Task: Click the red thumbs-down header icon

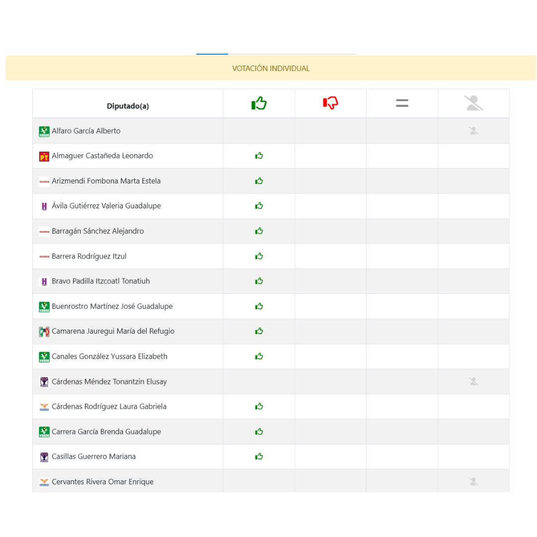Action: click(331, 103)
